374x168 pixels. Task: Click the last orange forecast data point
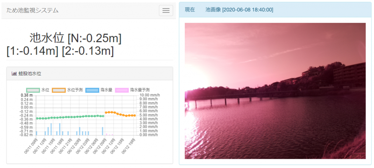(x=135, y=115)
